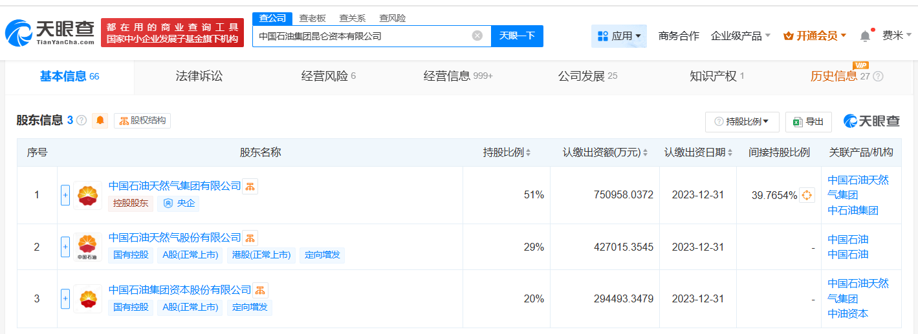Open equity structure icon next to 中国石油天然气股份有限公司
The width and height of the screenshot is (918, 334).
[x=250, y=238]
